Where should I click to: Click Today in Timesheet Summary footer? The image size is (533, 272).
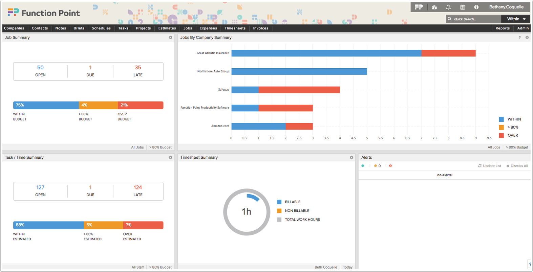click(348, 267)
